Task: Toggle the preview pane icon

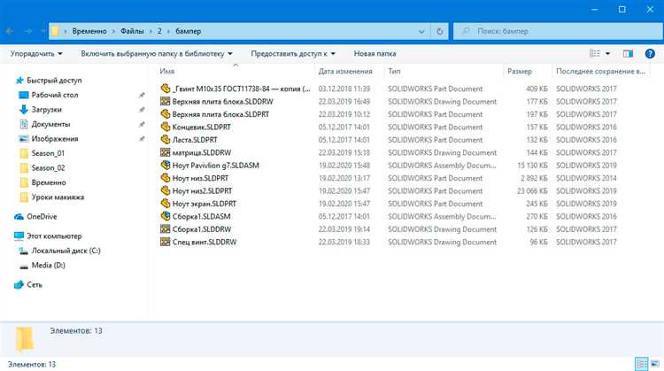Action: 628,54
